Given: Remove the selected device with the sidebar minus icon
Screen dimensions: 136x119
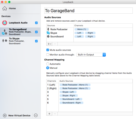Looking at the screenshot, I should click(x=36, y=115).
